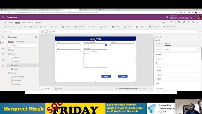Click the Cancel button on canvas
Screen dimensions: 202x114
[x=123, y=76]
